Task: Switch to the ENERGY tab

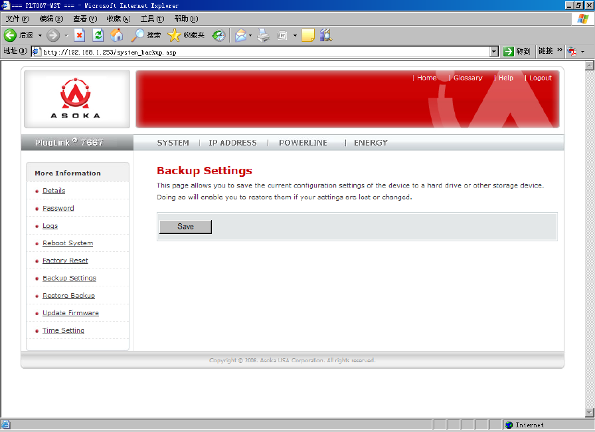Action: coord(371,143)
